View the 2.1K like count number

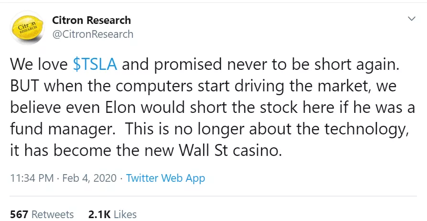(x=99, y=214)
